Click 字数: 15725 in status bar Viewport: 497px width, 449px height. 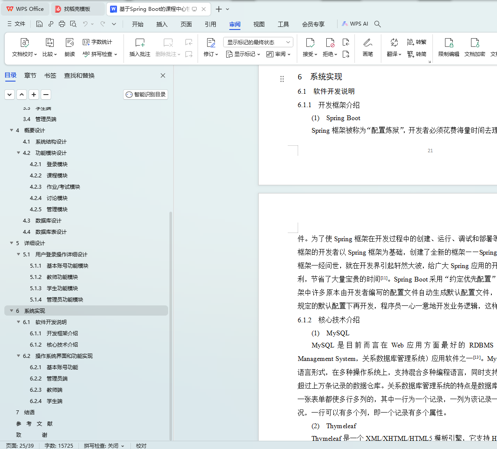58,446
